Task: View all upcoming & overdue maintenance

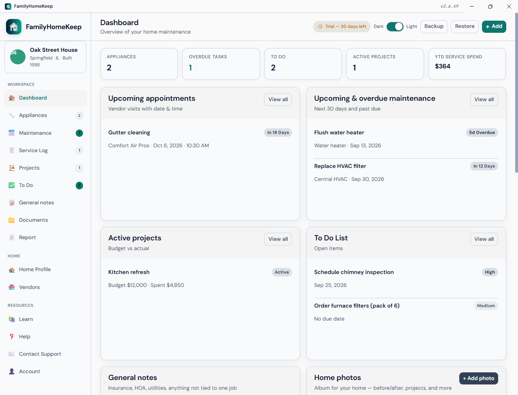Action: pos(484,100)
